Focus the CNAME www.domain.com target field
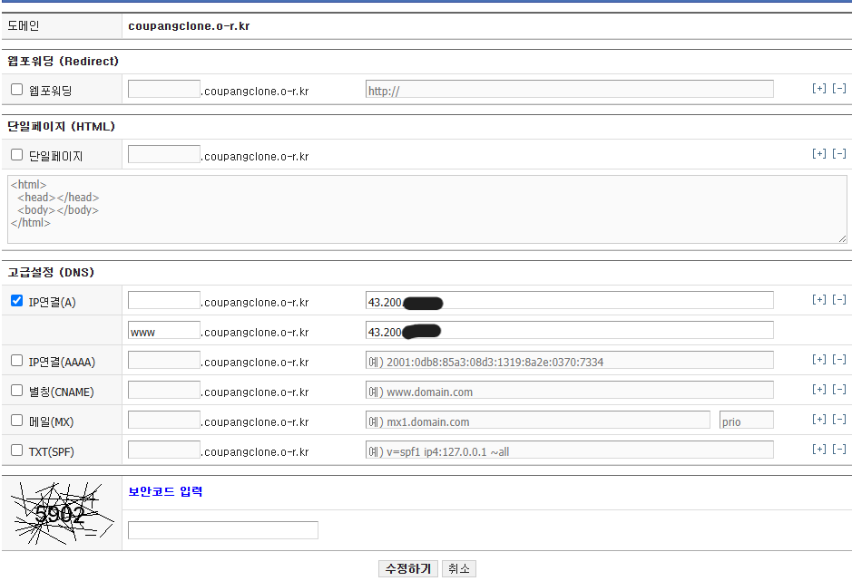 (x=570, y=390)
